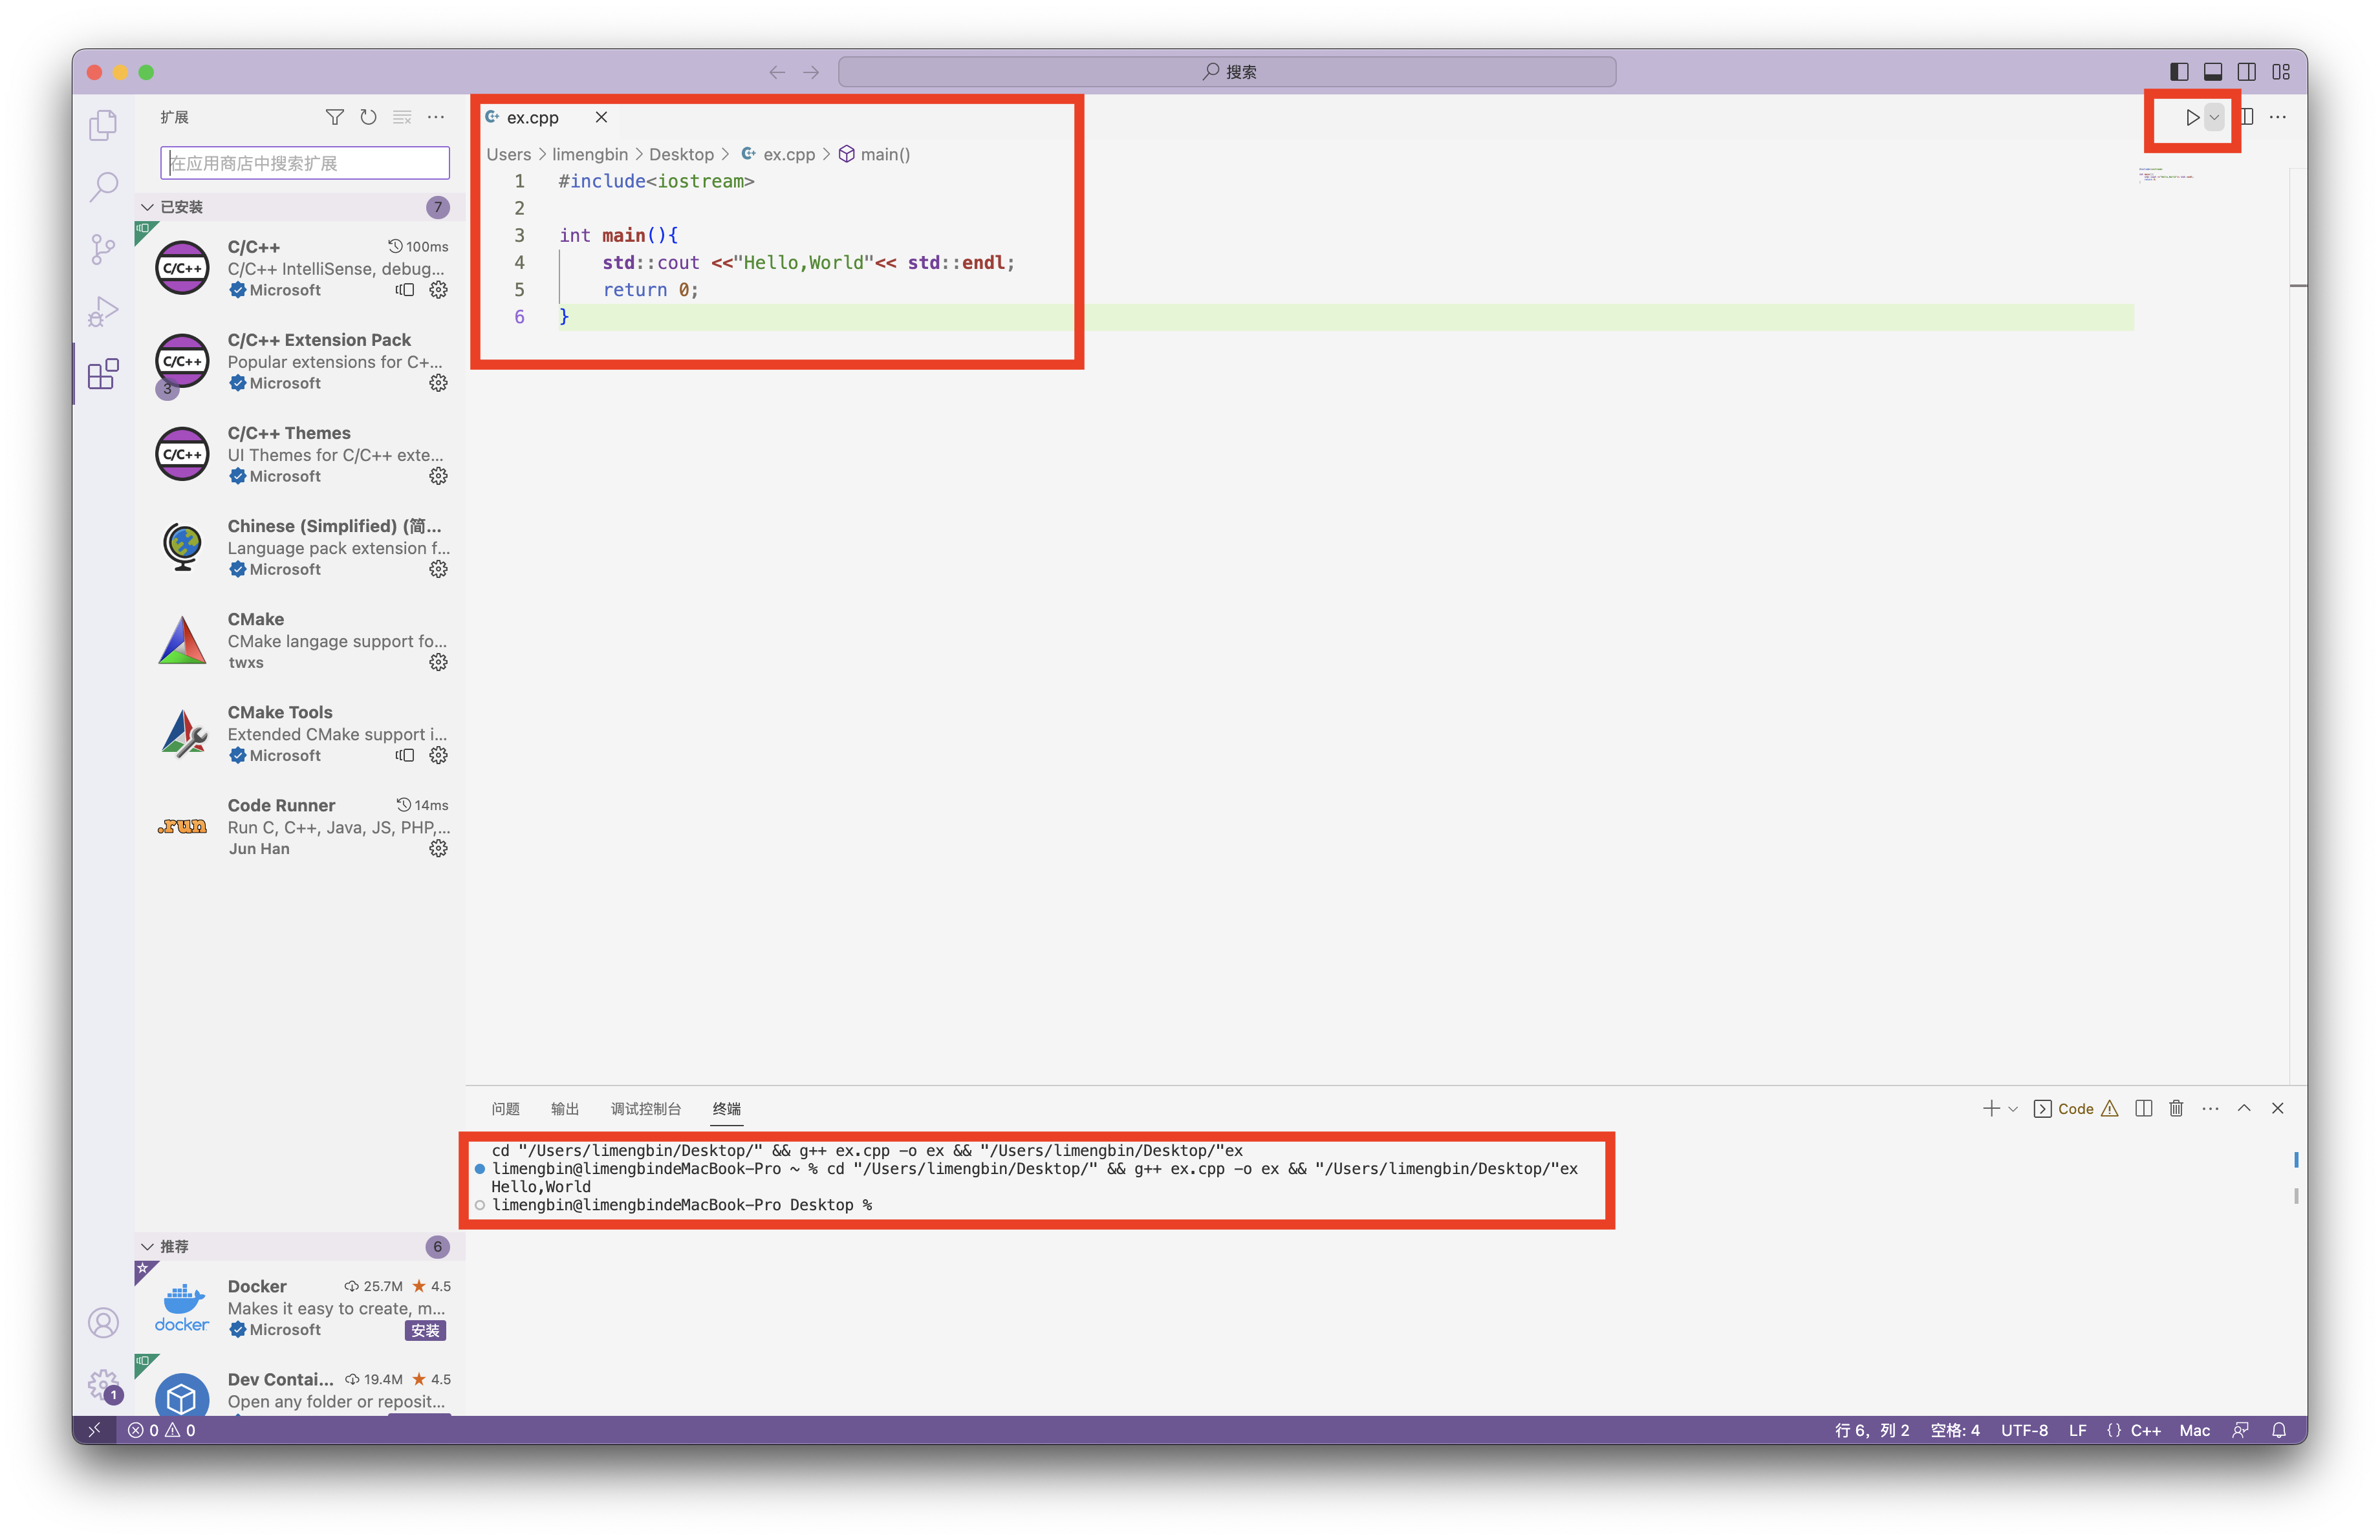Image resolution: width=2380 pixels, height=1540 pixels.
Task: Click the filter extensions funnel icon
Action: pyautogui.click(x=335, y=117)
